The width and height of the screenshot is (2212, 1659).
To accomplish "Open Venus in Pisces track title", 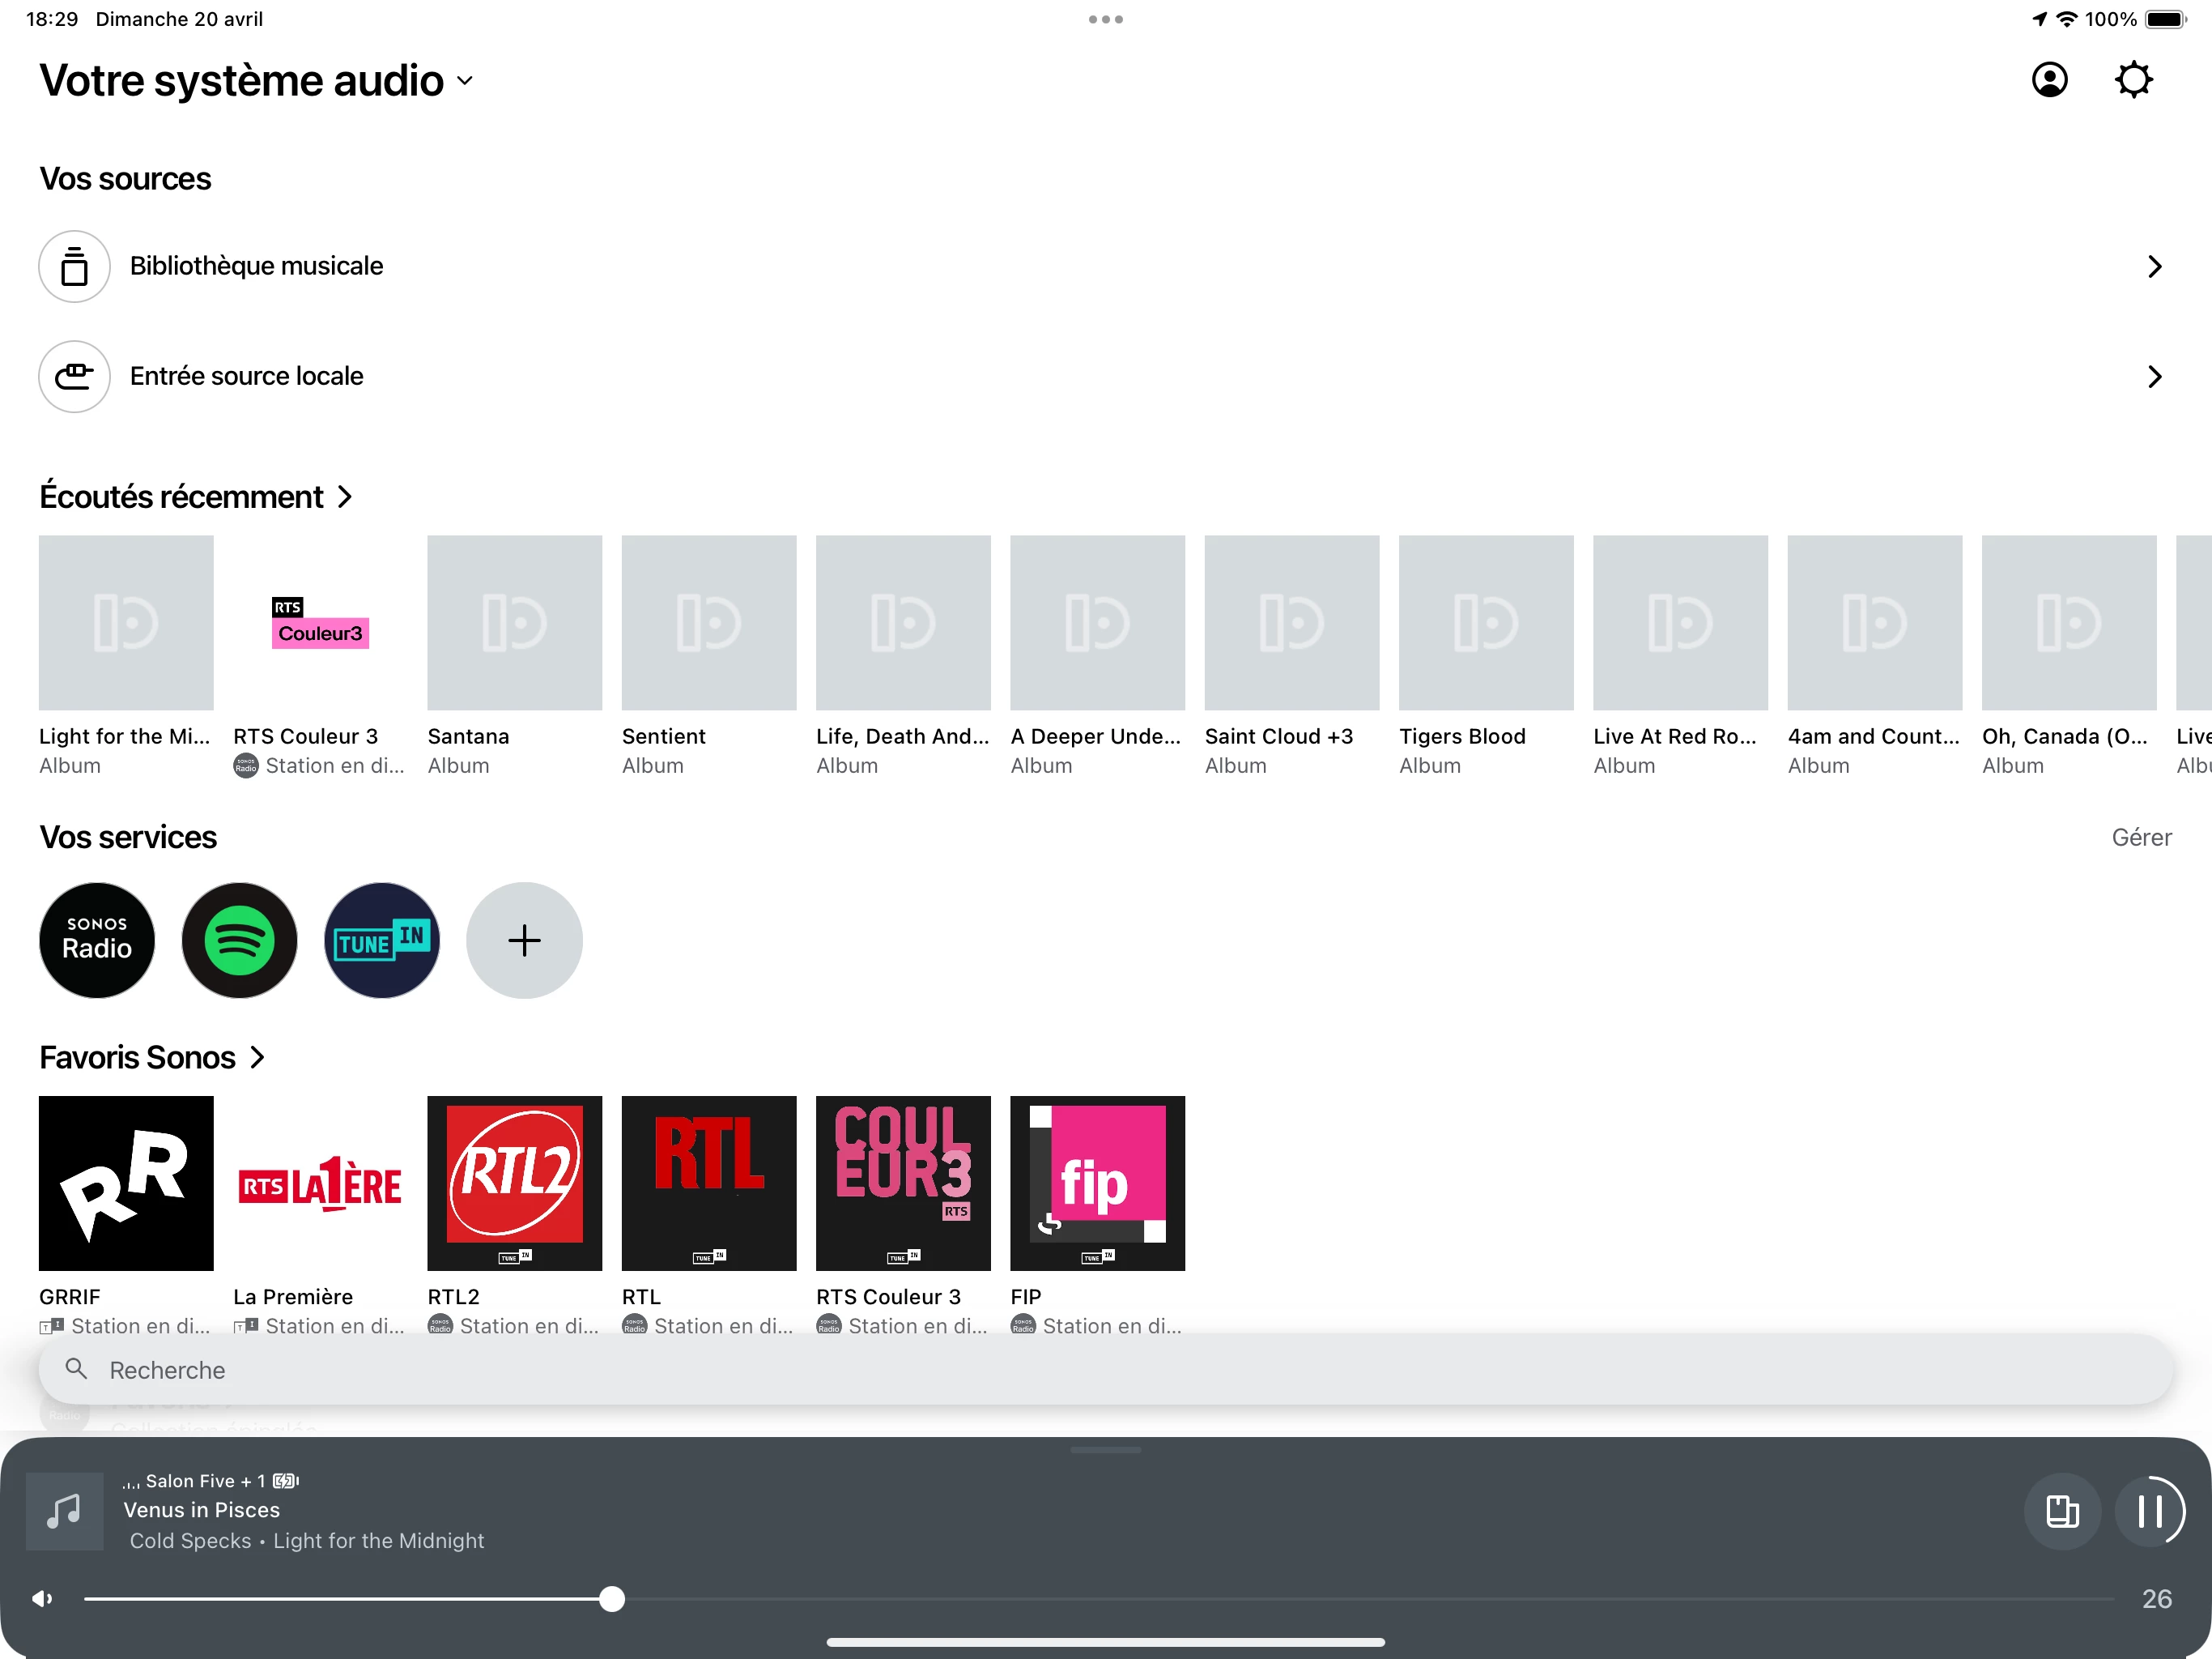I will 202,1510.
